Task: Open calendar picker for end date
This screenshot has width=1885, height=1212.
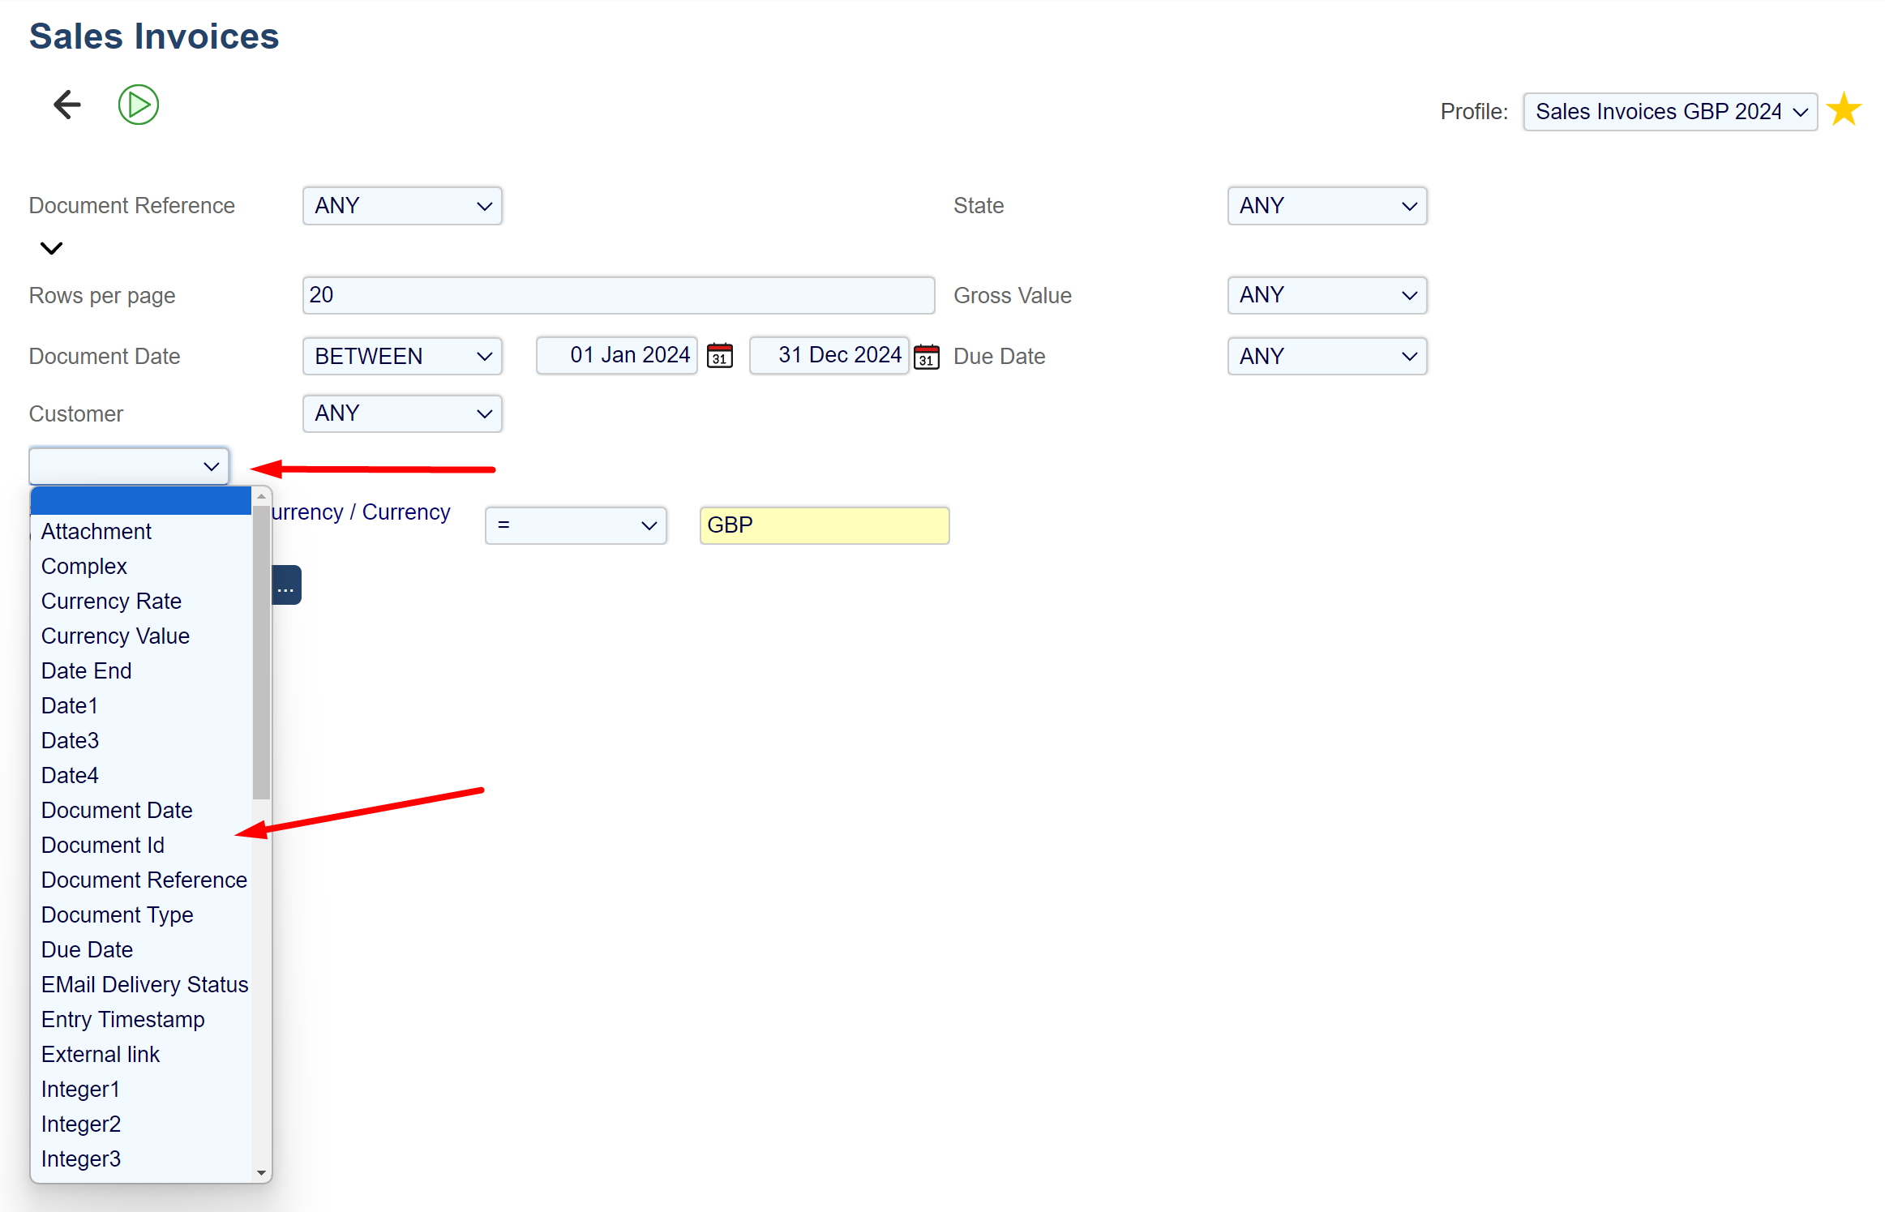Action: 926,357
